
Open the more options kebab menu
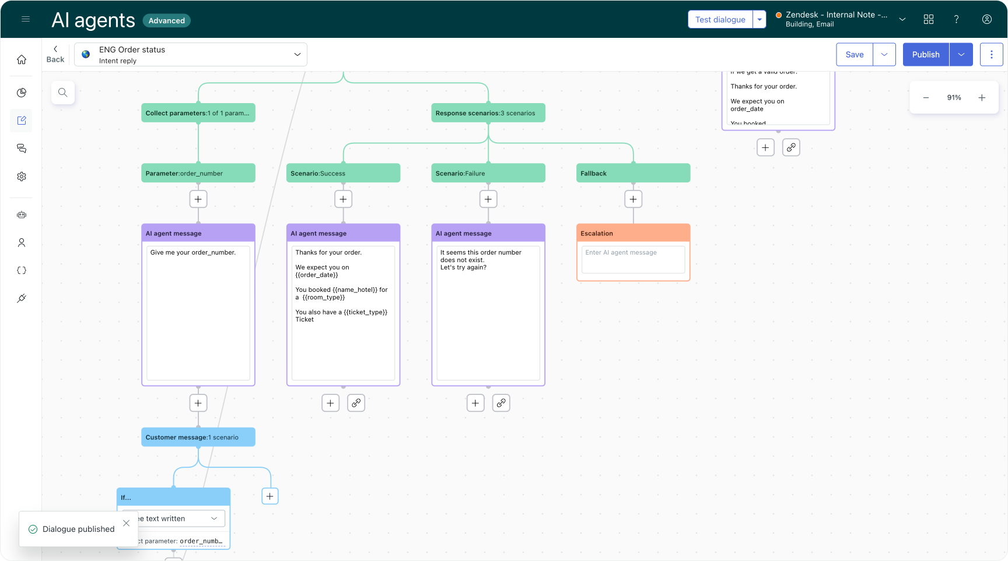click(992, 54)
